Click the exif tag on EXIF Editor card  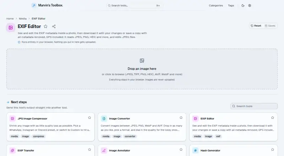click(x=218, y=136)
